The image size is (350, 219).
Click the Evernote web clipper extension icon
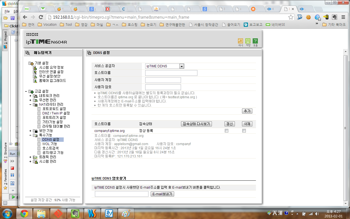(x=334, y=17)
